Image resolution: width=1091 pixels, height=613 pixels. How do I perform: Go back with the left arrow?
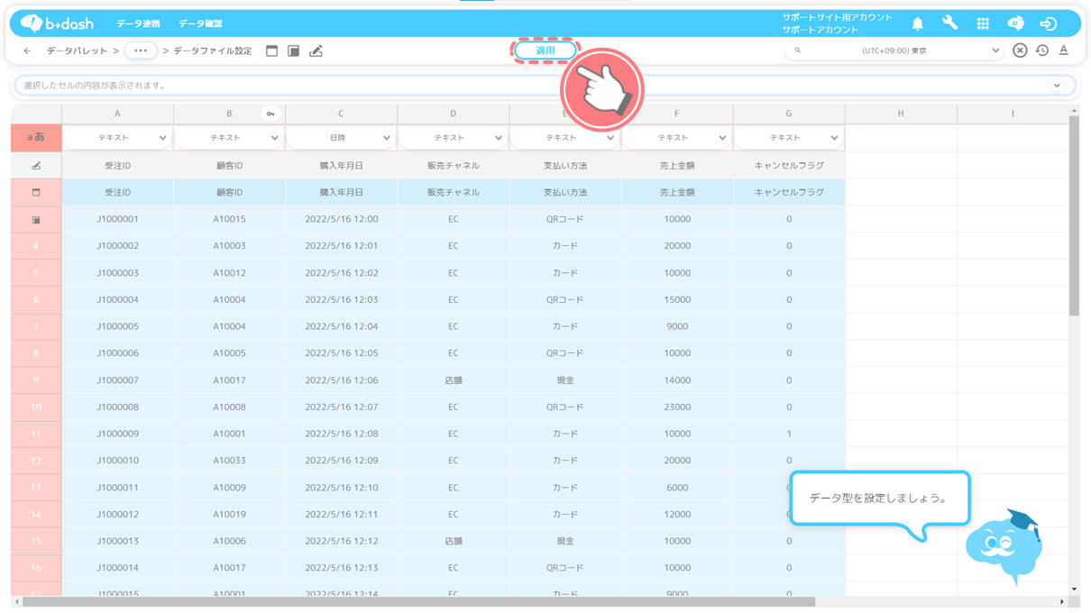click(x=27, y=51)
